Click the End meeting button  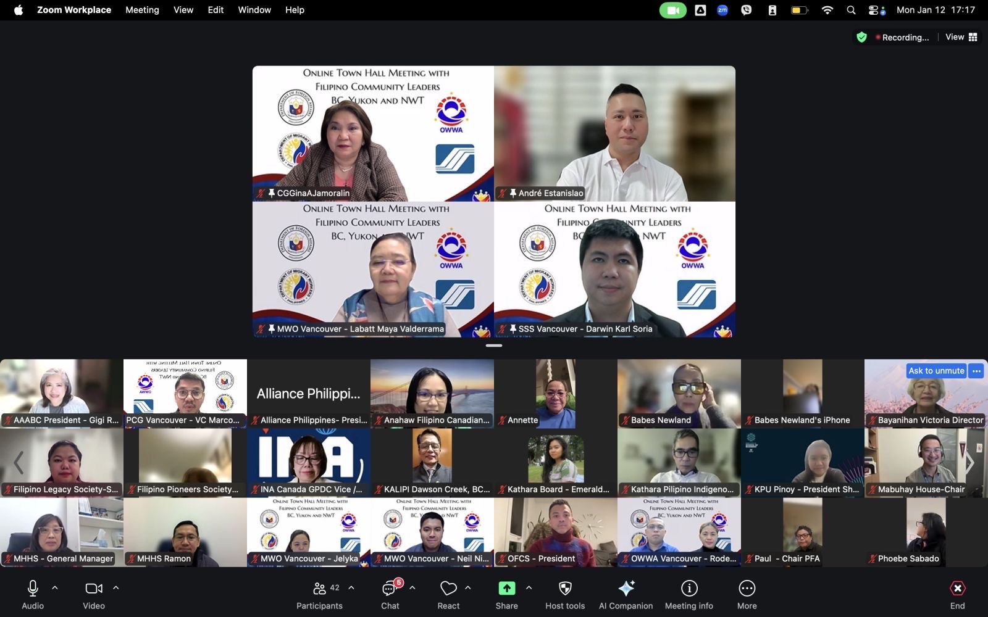coord(957,595)
